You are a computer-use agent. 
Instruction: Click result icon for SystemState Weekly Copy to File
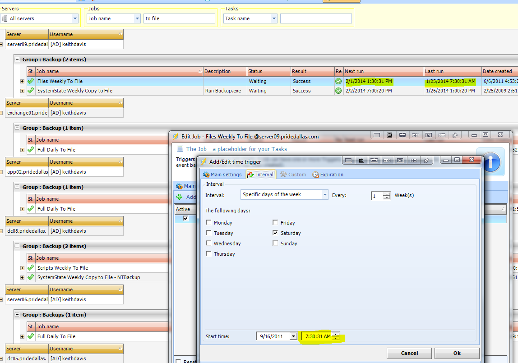coord(338,91)
